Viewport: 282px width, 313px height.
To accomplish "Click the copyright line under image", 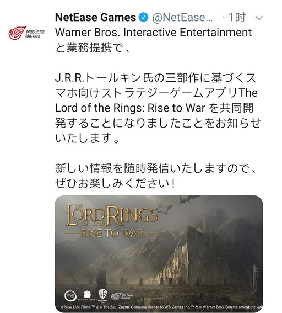I will [x=161, y=307].
